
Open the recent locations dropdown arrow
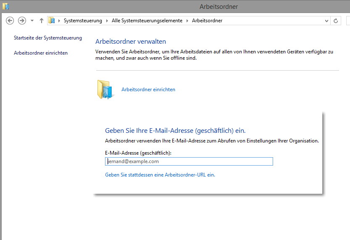point(32,21)
